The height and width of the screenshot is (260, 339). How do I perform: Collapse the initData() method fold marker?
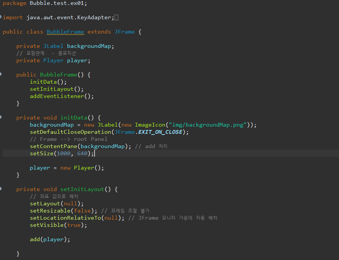(x=1, y=117)
